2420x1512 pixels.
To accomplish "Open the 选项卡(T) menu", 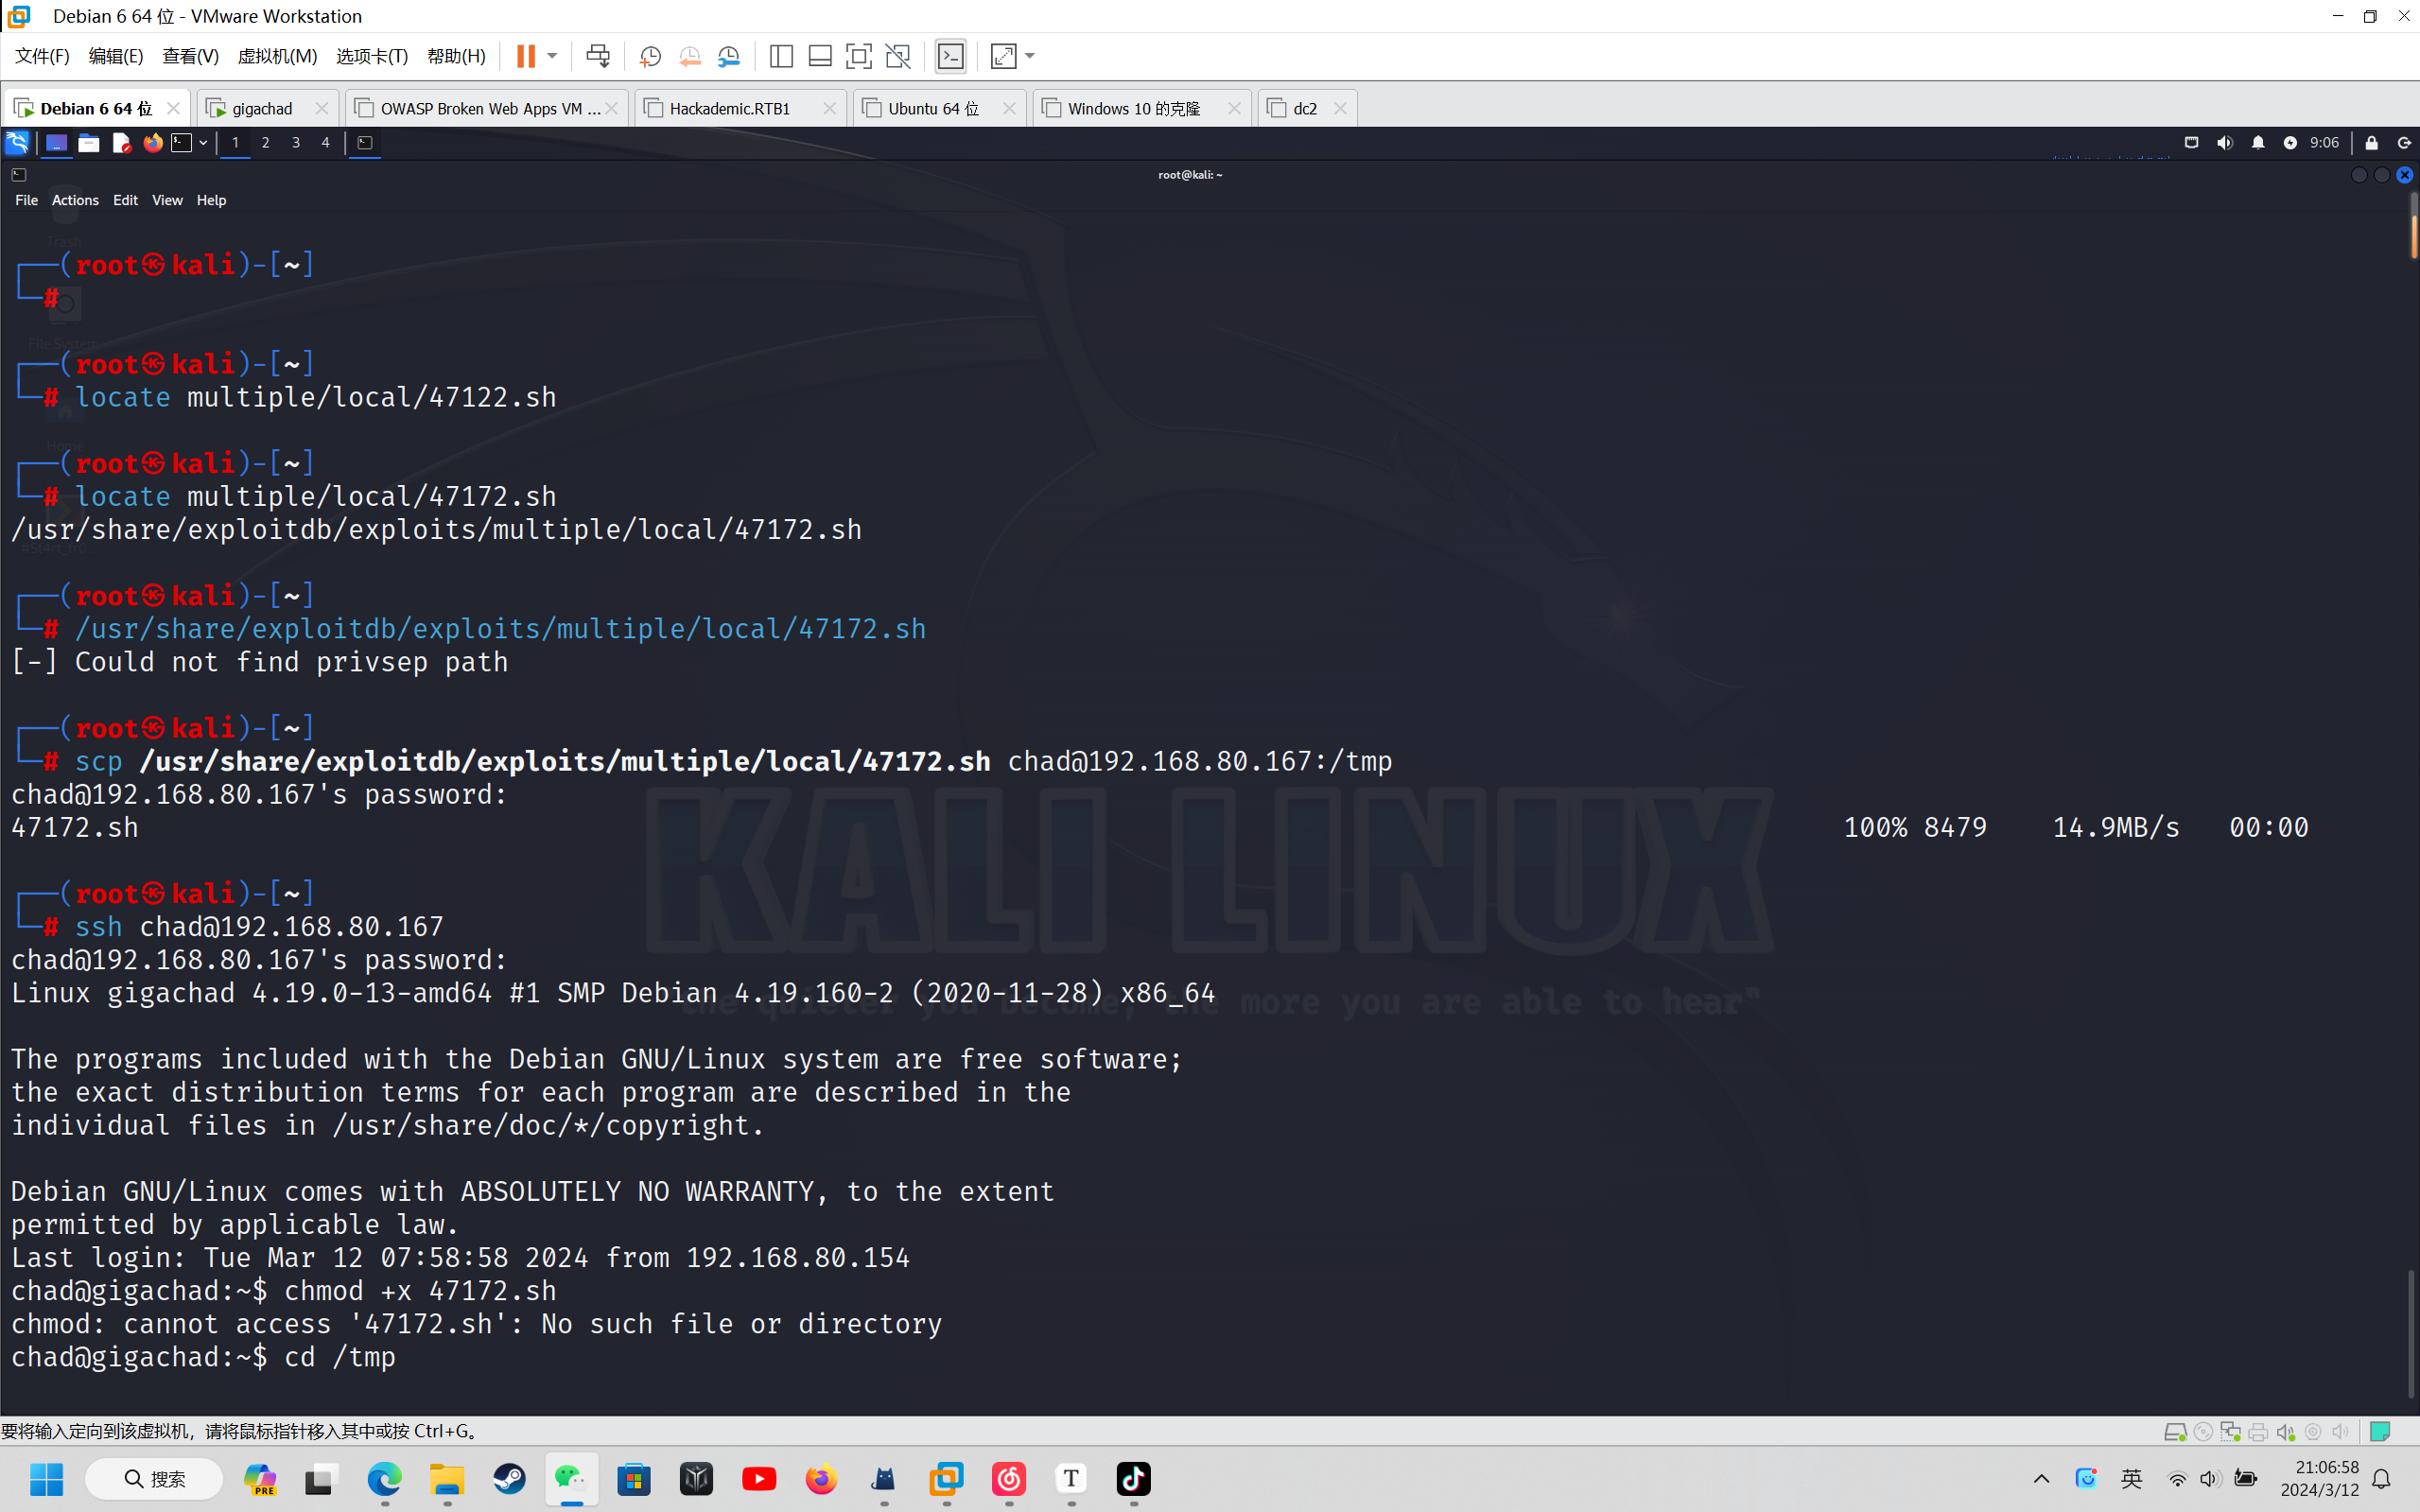I will (x=372, y=56).
